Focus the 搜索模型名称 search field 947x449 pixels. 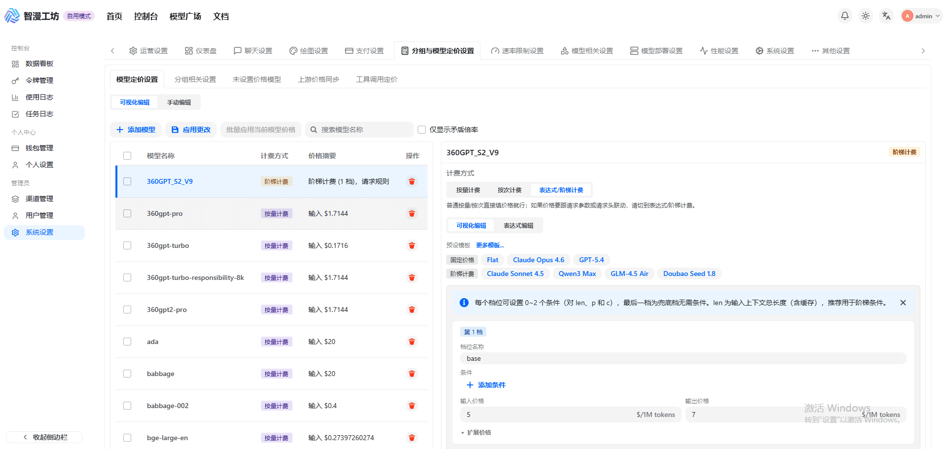360,130
